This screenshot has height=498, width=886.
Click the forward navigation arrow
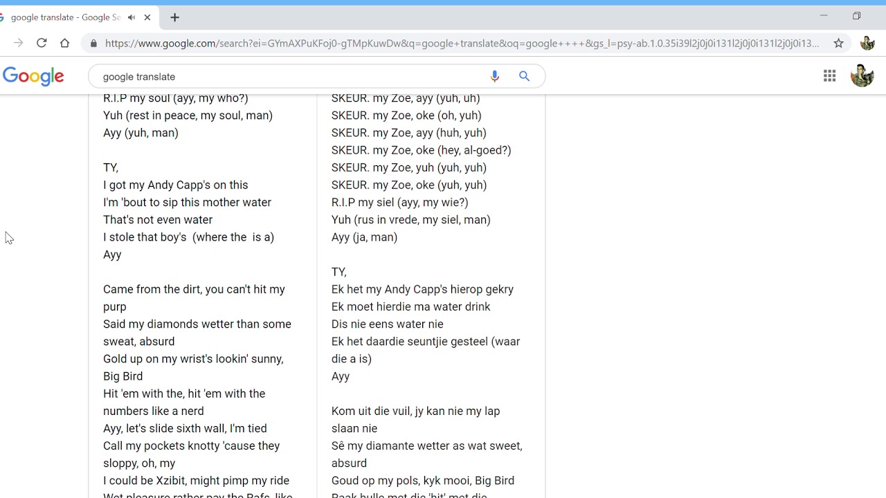tap(18, 43)
